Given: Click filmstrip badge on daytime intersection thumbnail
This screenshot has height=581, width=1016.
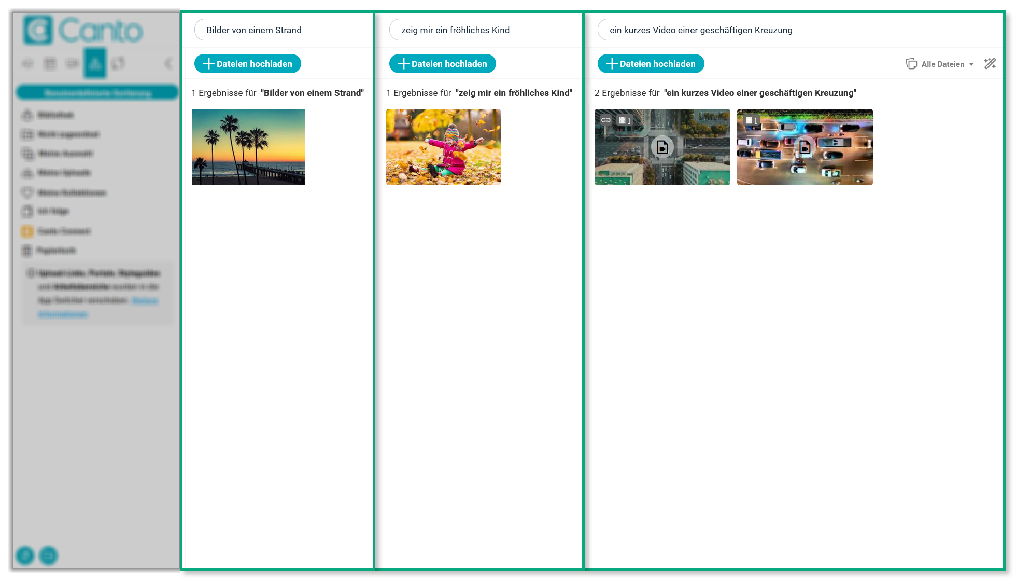Looking at the screenshot, I should coord(625,120).
